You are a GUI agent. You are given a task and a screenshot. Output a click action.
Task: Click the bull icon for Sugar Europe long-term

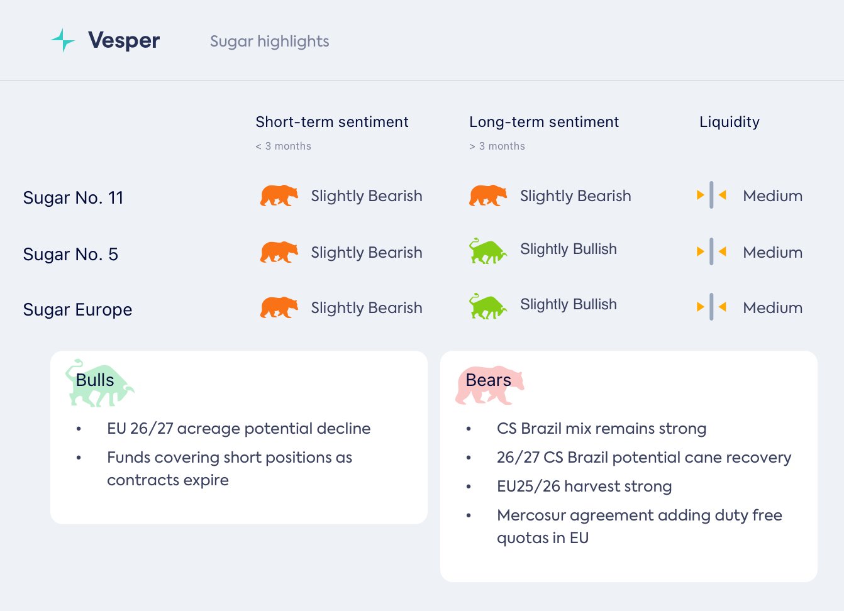coord(487,307)
